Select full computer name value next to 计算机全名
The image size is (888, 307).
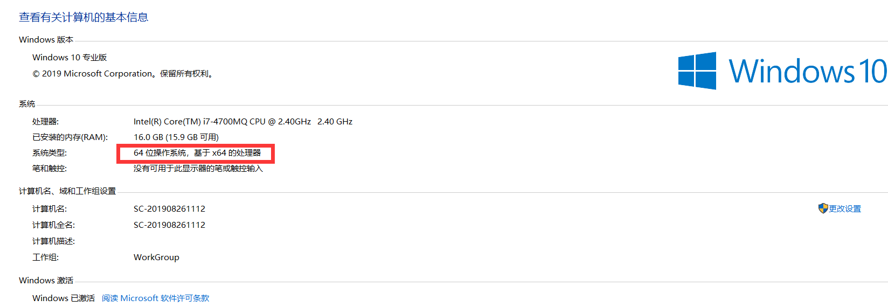[x=169, y=225]
